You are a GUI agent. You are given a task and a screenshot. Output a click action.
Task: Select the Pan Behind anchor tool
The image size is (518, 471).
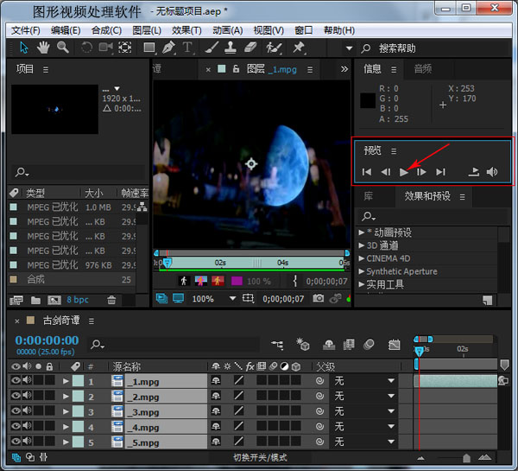[125, 48]
